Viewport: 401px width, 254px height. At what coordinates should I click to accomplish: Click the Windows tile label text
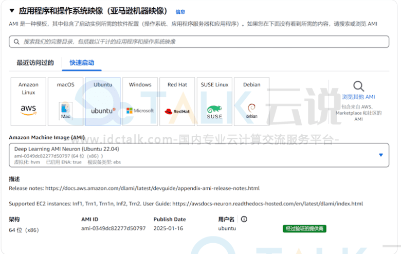[x=140, y=85]
